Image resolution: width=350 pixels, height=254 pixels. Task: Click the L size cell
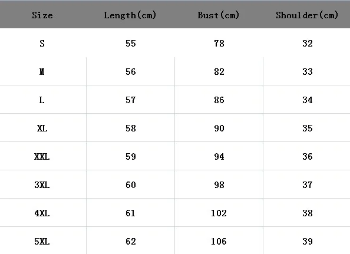42,100
